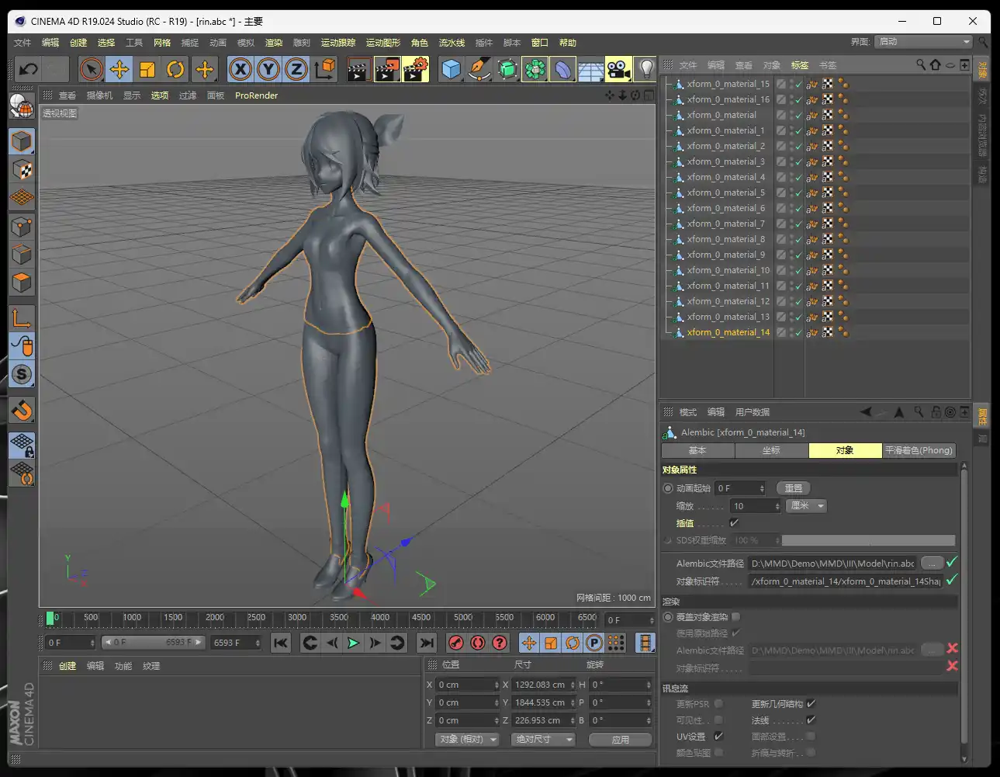Click the orange Workplane grid icon

pyautogui.click(x=22, y=197)
